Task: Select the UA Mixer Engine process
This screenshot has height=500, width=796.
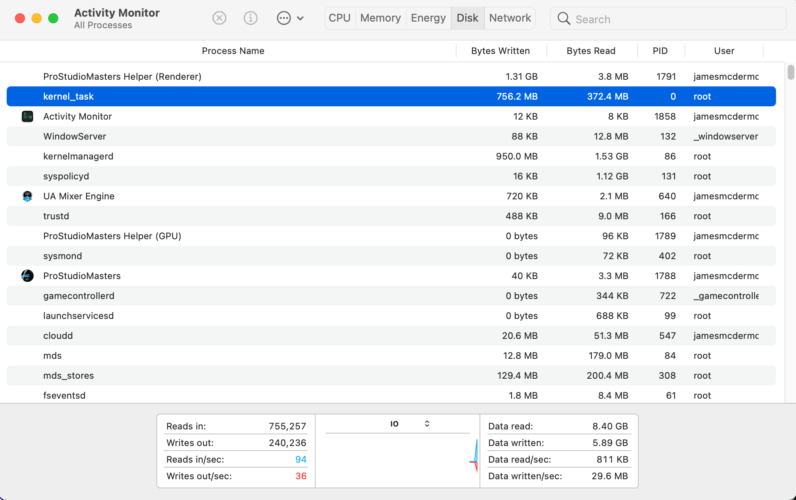Action: coord(391,196)
